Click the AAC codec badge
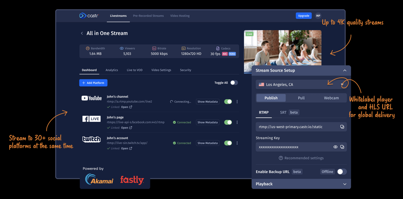403x199 pixels. 225,54
